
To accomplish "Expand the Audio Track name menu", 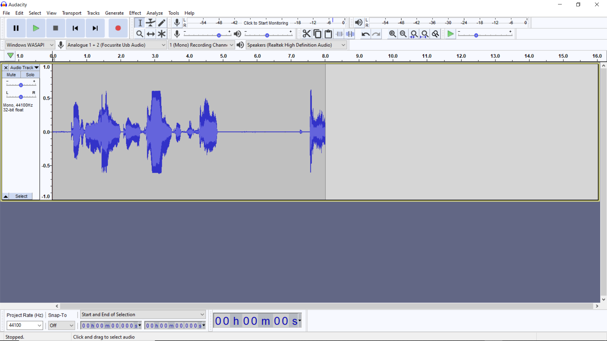I will tap(24, 68).
